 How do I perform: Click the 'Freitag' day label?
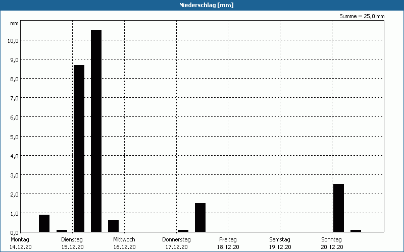point(228,240)
